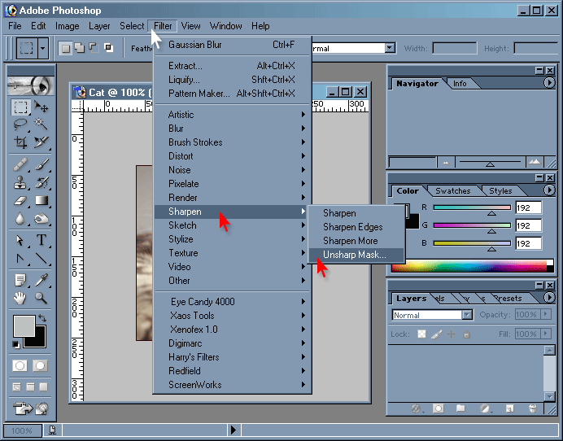Click the background color swatch in toolbox
This screenshot has width=563, height=441.
[x=40, y=341]
